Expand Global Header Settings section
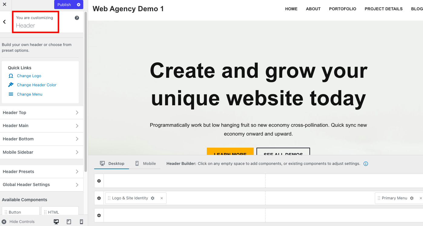This screenshot has height=226, width=423. click(x=41, y=185)
